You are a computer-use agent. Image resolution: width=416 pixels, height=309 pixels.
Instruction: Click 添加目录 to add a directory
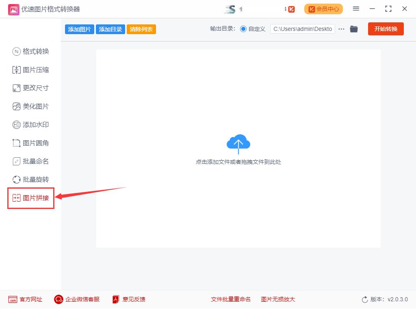pos(110,29)
